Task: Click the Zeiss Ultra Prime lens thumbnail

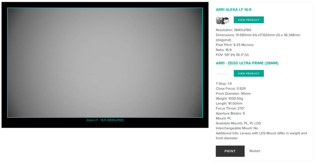Action: (x=223, y=74)
